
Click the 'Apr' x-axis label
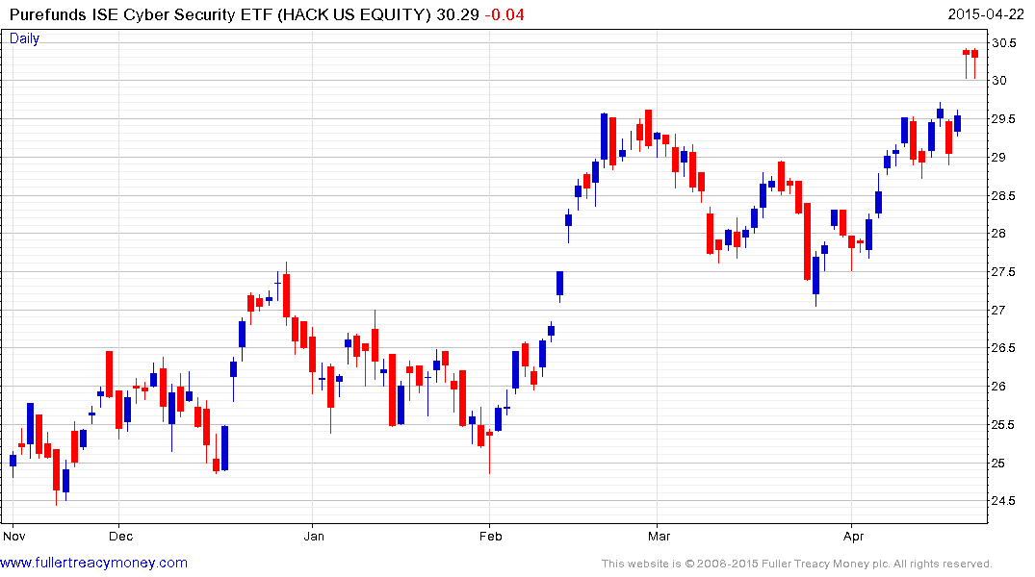click(853, 536)
